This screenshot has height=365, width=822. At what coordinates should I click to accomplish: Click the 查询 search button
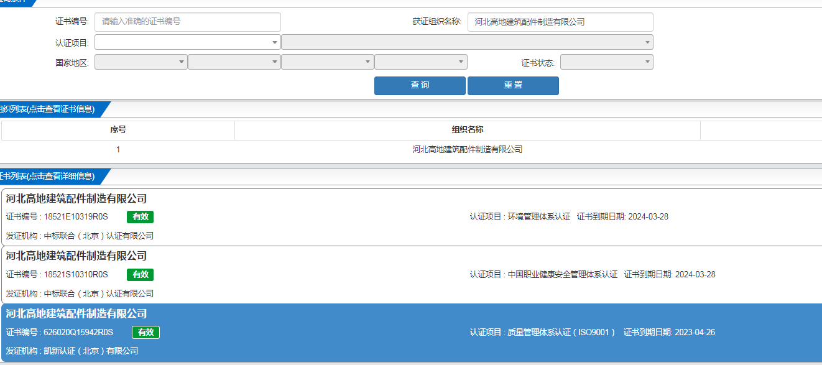pos(420,86)
